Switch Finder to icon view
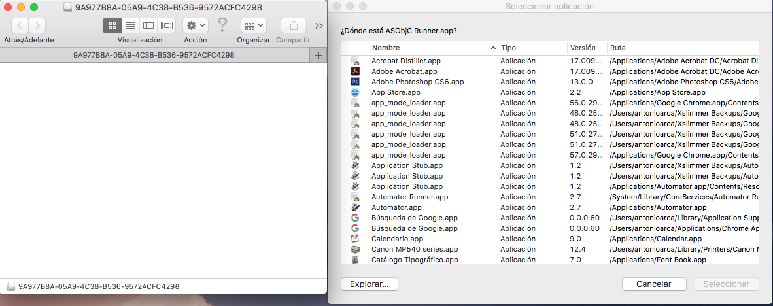The image size is (773, 306). (x=112, y=25)
